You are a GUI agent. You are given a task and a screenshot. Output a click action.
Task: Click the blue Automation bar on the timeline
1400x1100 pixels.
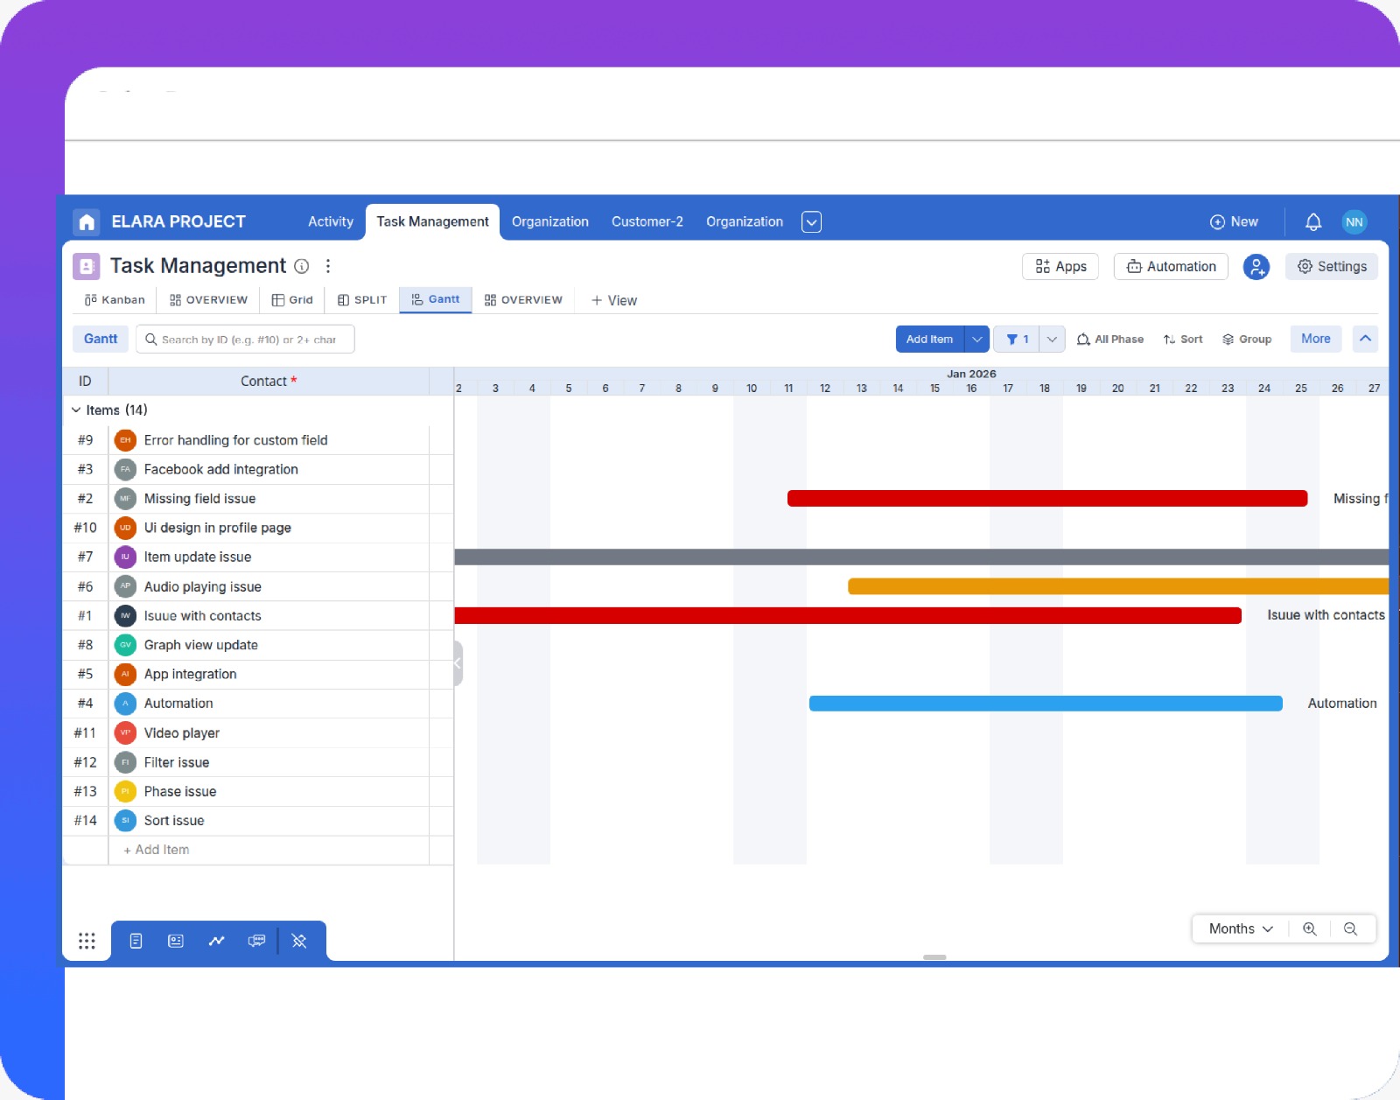[x=1046, y=703]
